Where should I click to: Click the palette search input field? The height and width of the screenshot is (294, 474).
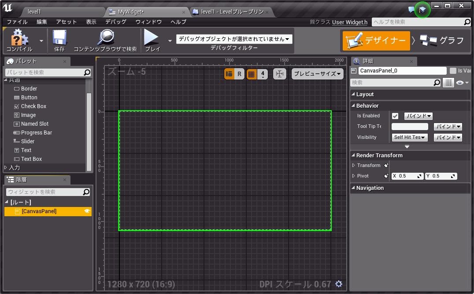coord(44,72)
